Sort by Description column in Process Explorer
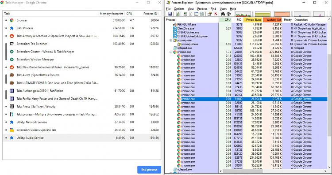Image resolution: width=332 pixels, height=175 pixels. 310,20
